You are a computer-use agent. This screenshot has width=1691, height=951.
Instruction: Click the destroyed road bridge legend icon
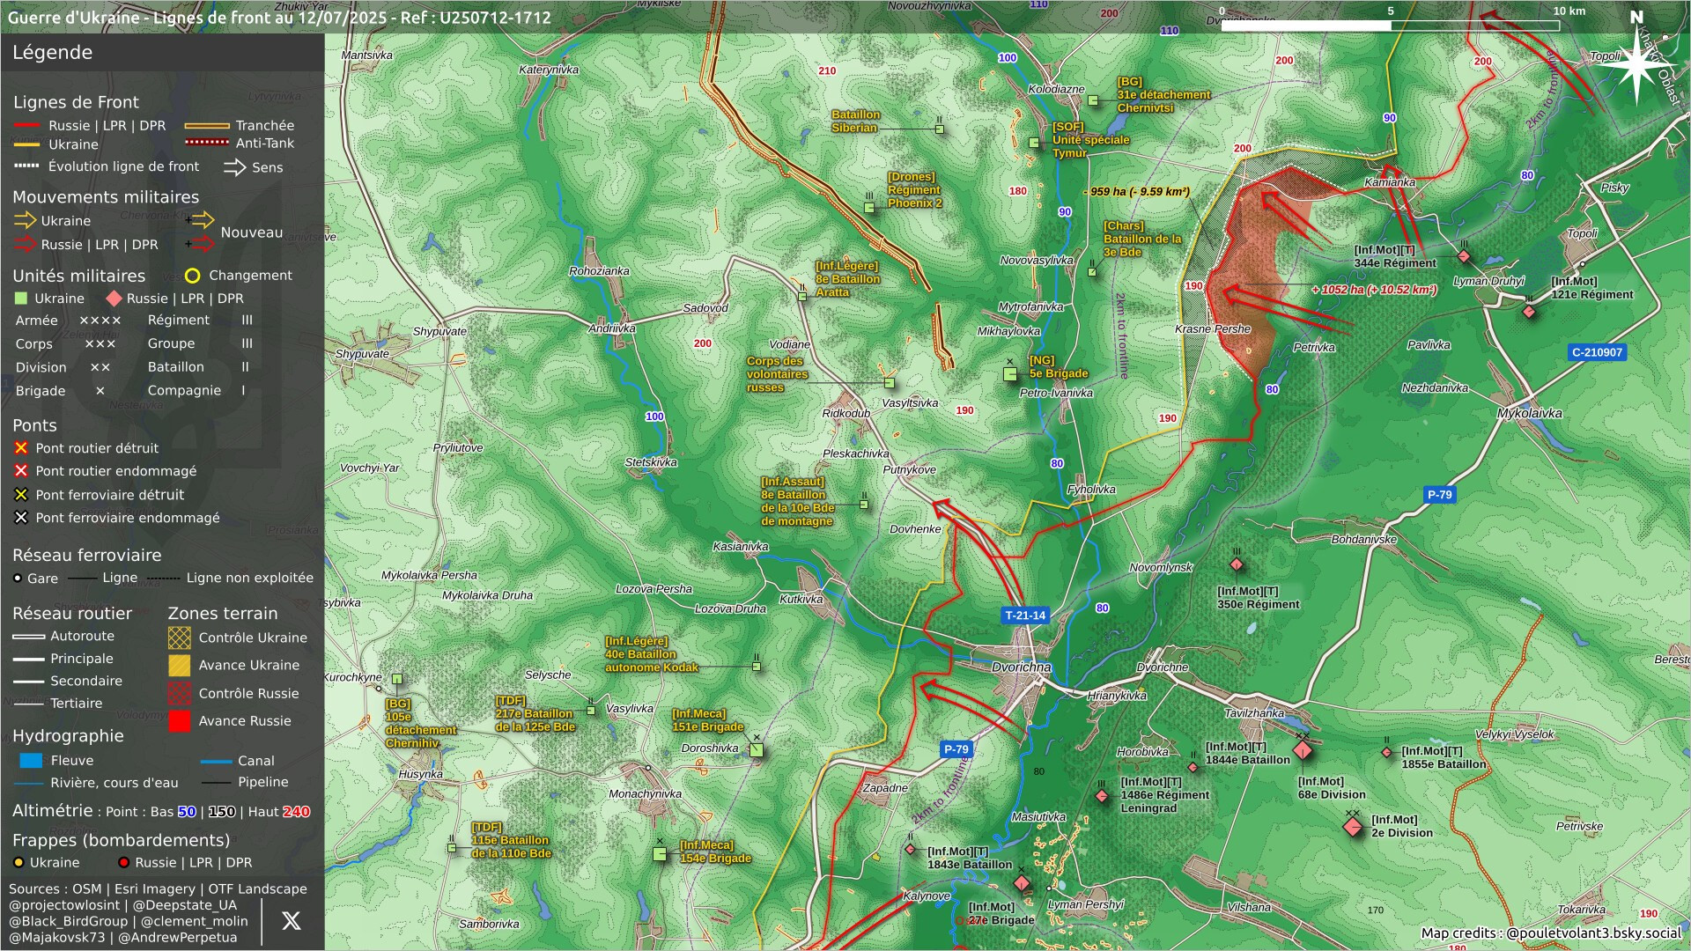(21, 448)
